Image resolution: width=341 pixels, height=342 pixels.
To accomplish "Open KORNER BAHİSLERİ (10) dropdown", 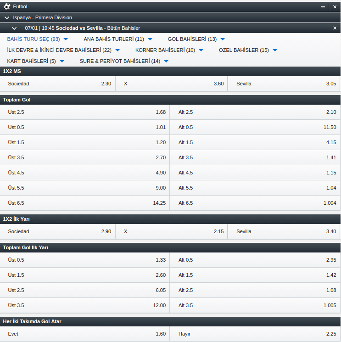I will (169, 50).
